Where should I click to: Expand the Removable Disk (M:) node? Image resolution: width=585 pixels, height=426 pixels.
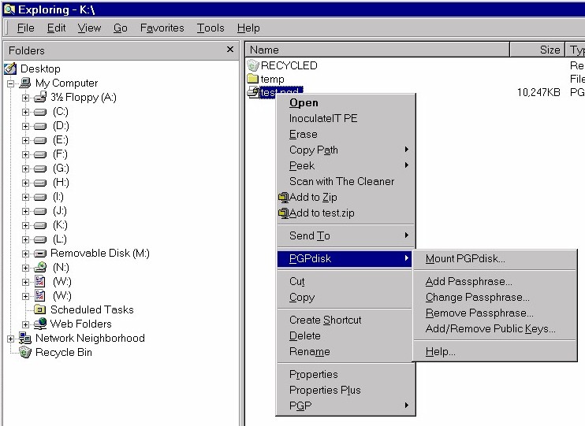25,254
